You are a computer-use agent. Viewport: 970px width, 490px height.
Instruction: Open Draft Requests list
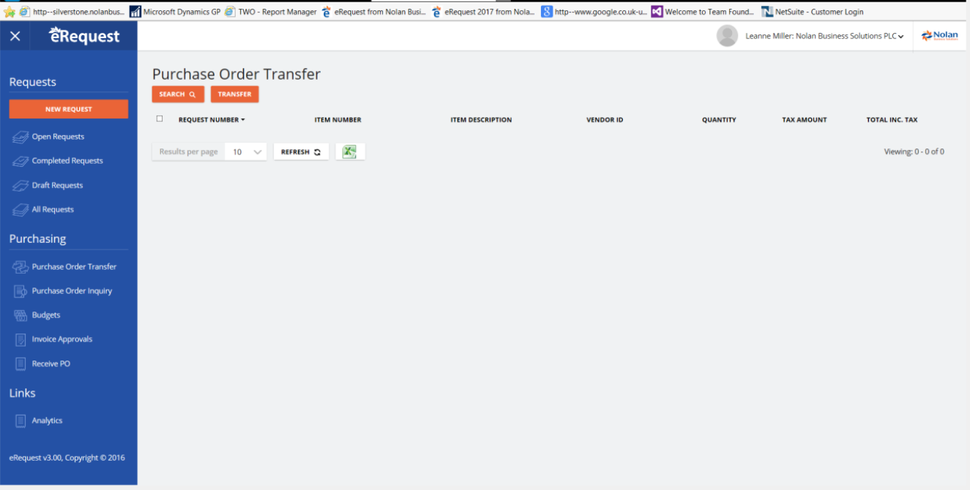pos(57,186)
